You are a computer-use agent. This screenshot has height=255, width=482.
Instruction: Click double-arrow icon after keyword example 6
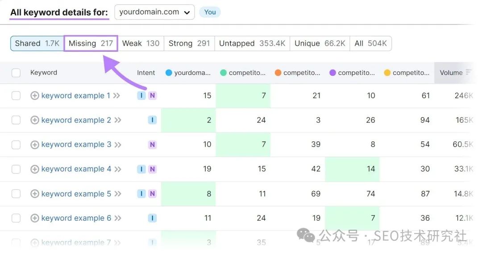118,218
